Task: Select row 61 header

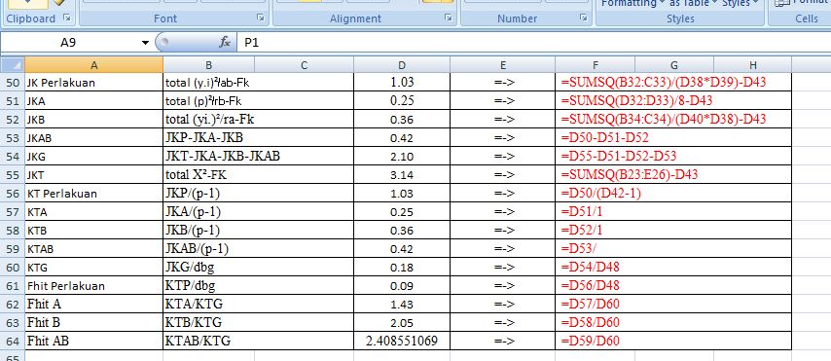Action: coord(13,286)
